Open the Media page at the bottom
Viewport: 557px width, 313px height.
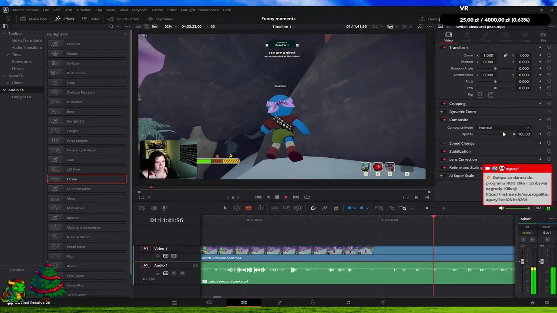(x=174, y=303)
